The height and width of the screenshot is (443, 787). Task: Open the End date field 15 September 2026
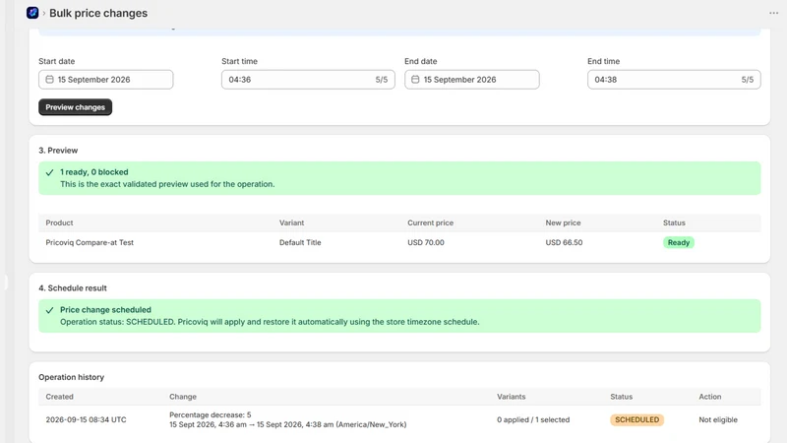coord(472,80)
